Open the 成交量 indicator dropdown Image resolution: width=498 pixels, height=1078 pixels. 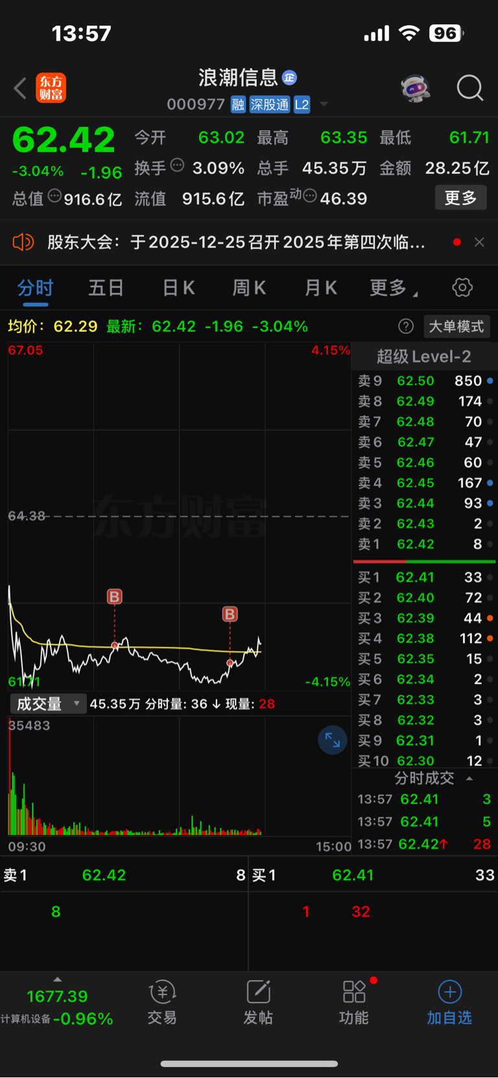(x=49, y=704)
